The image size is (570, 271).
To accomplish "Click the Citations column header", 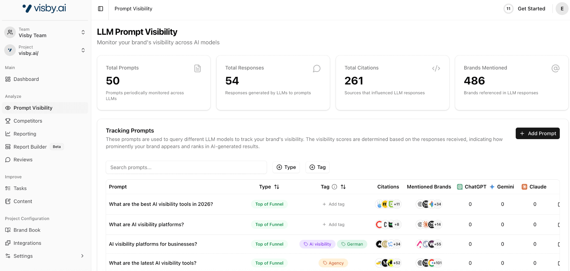I will (x=388, y=187).
